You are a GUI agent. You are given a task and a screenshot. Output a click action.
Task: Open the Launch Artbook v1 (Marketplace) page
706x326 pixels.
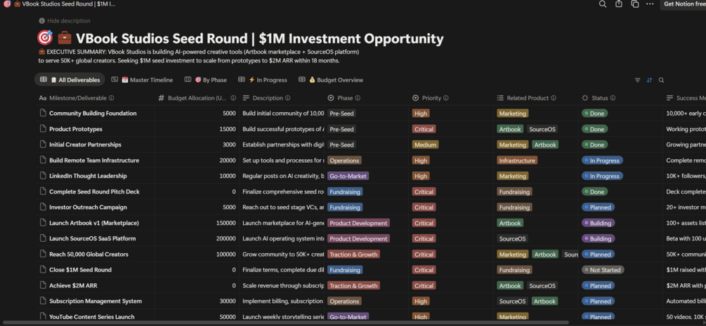(x=93, y=223)
